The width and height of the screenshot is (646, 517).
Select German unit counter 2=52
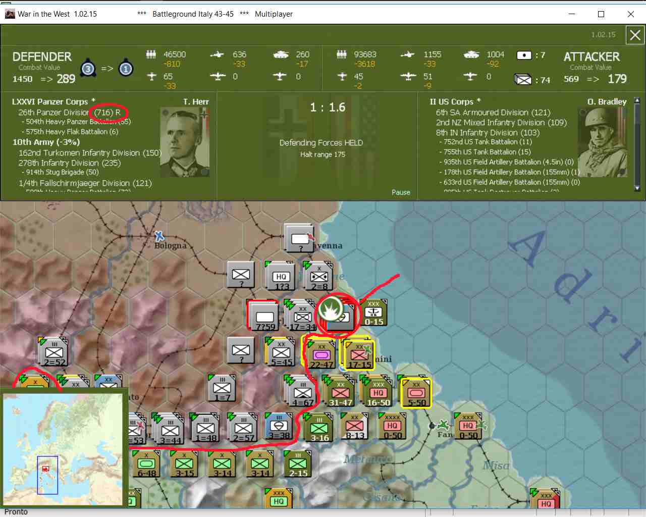(x=54, y=353)
